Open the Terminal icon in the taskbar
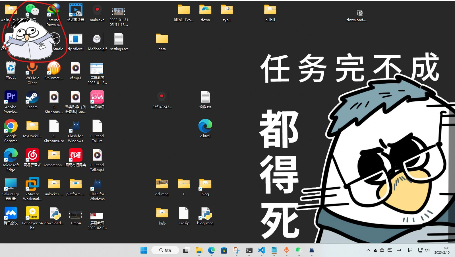The width and height of the screenshot is (455, 257). pyautogui.click(x=249, y=250)
